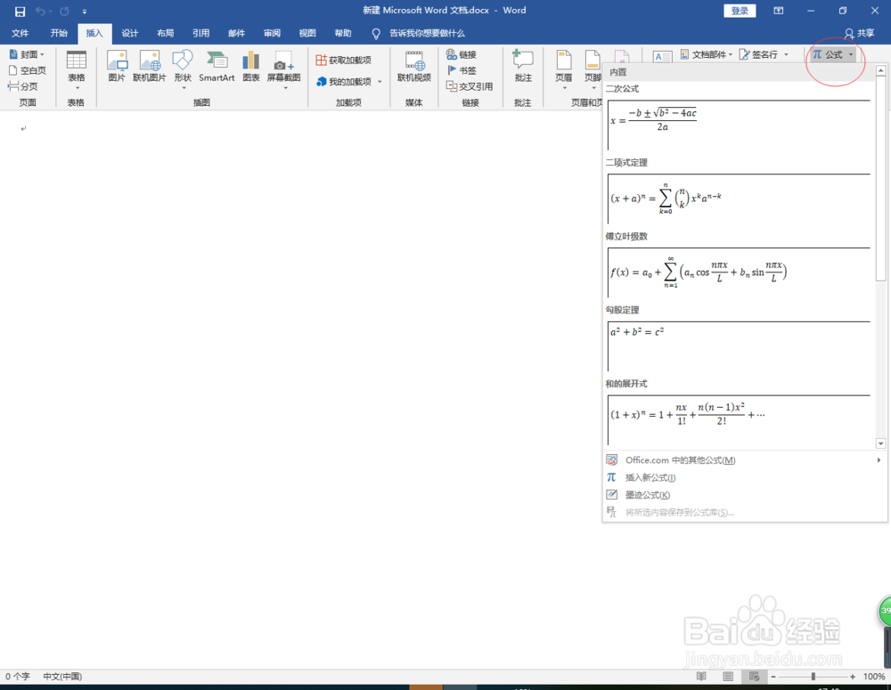Insert a Chart (图表)
The image size is (891, 690).
click(x=250, y=67)
